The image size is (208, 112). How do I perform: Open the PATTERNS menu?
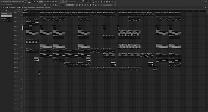click(9, 2)
